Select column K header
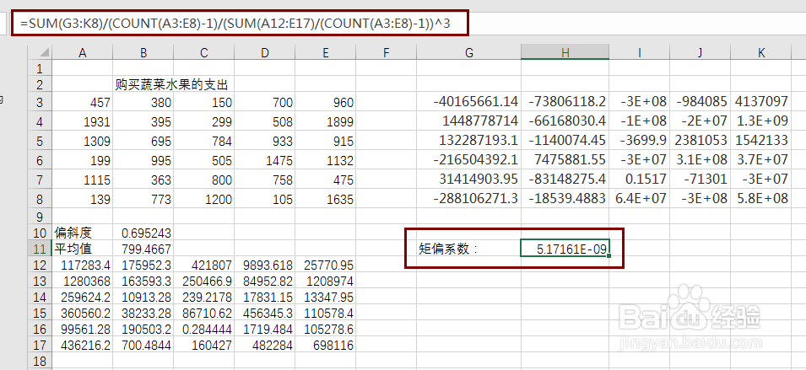This screenshot has height=370, width=806. 760,52
